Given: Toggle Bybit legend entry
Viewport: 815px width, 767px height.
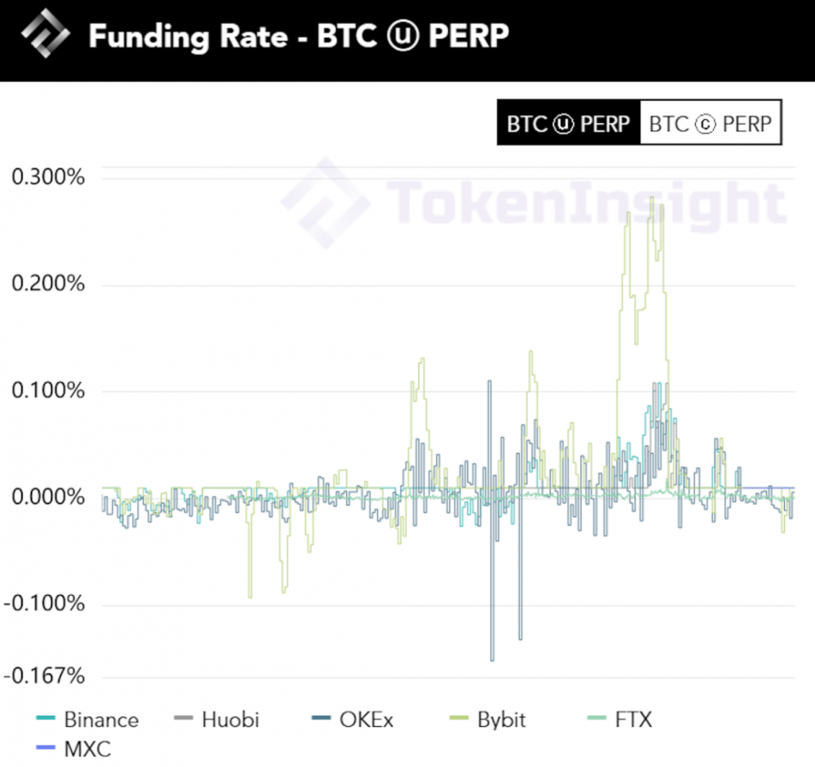Looking at the screenshot, I should click(501, 720).
